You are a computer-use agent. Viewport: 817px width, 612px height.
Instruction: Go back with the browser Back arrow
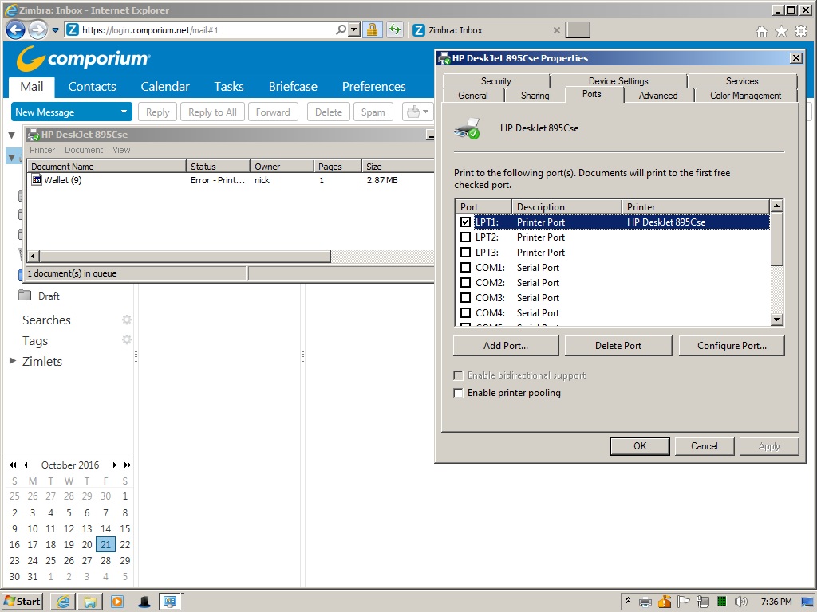pyautogui.click(x=16, y=30)
